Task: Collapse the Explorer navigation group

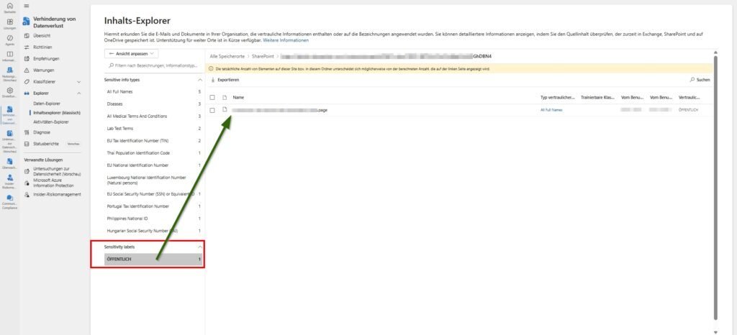Action: tap(78, 93)
